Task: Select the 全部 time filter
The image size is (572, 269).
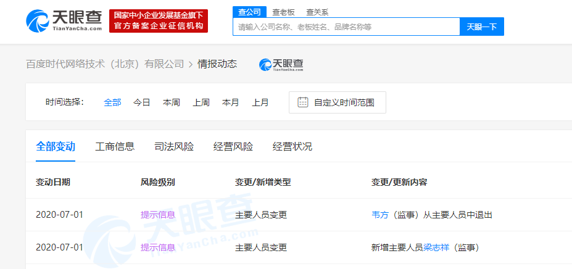Action: [x=112, y=102]
